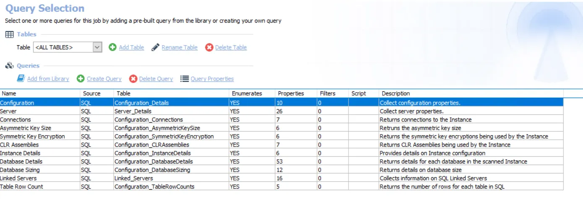The height and width of the screenshot is (199, 583).
Task: Click properties value 53 for Database Details
Action: [x=280, y=161]
